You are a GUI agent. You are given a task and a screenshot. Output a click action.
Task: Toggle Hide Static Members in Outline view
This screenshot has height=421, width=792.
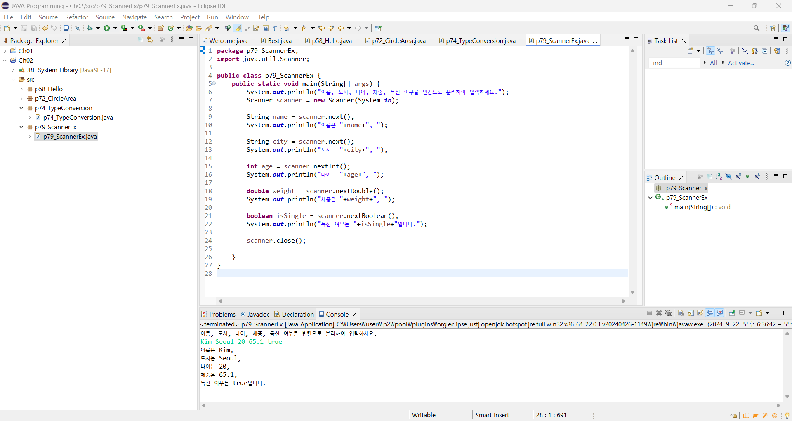tap(738, 177)
